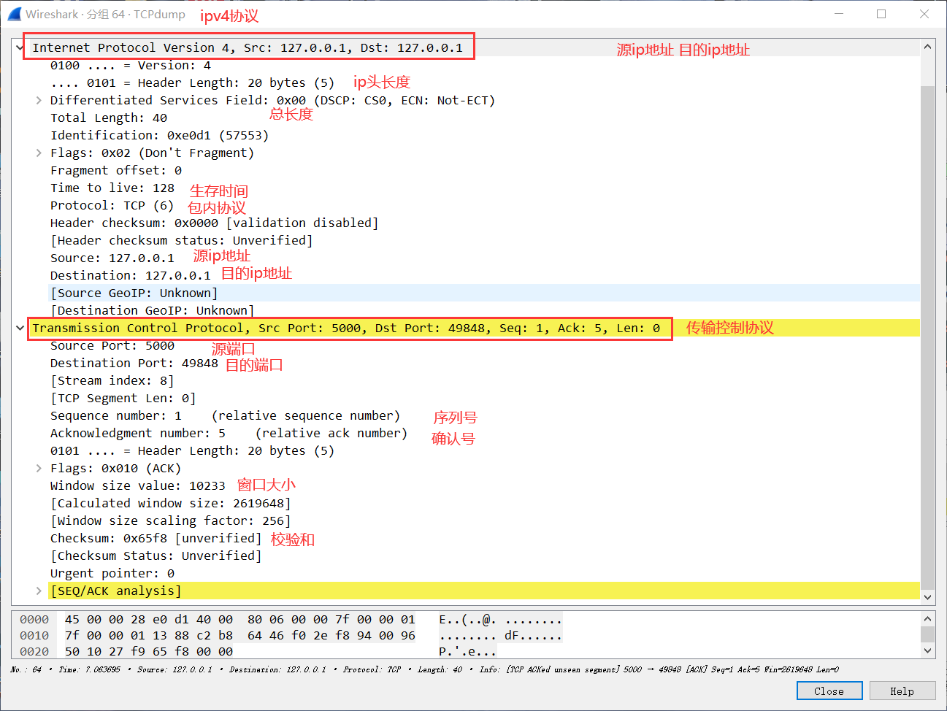The width and height of the screenshot is (947, 711).
Task: Expand Flags: 0x02 (Don't Fragment) row
Action: pyautogui.click(x=39, y=153)
